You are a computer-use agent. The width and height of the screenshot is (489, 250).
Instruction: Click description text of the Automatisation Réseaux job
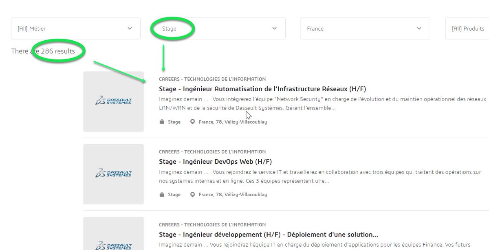[323, 104]
